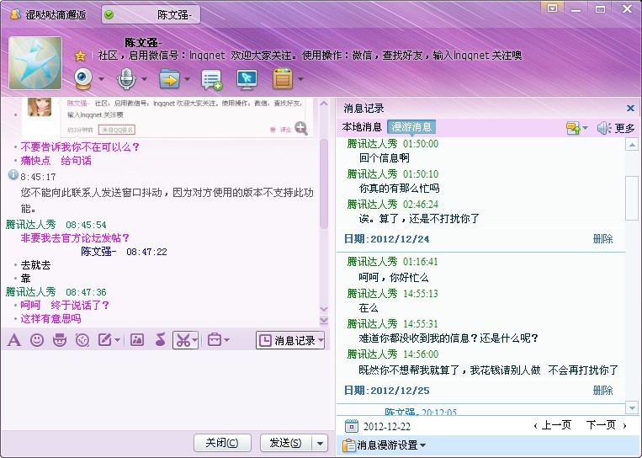Open the emoticon smiley picker
642x458 pixels.
point(37,339)
